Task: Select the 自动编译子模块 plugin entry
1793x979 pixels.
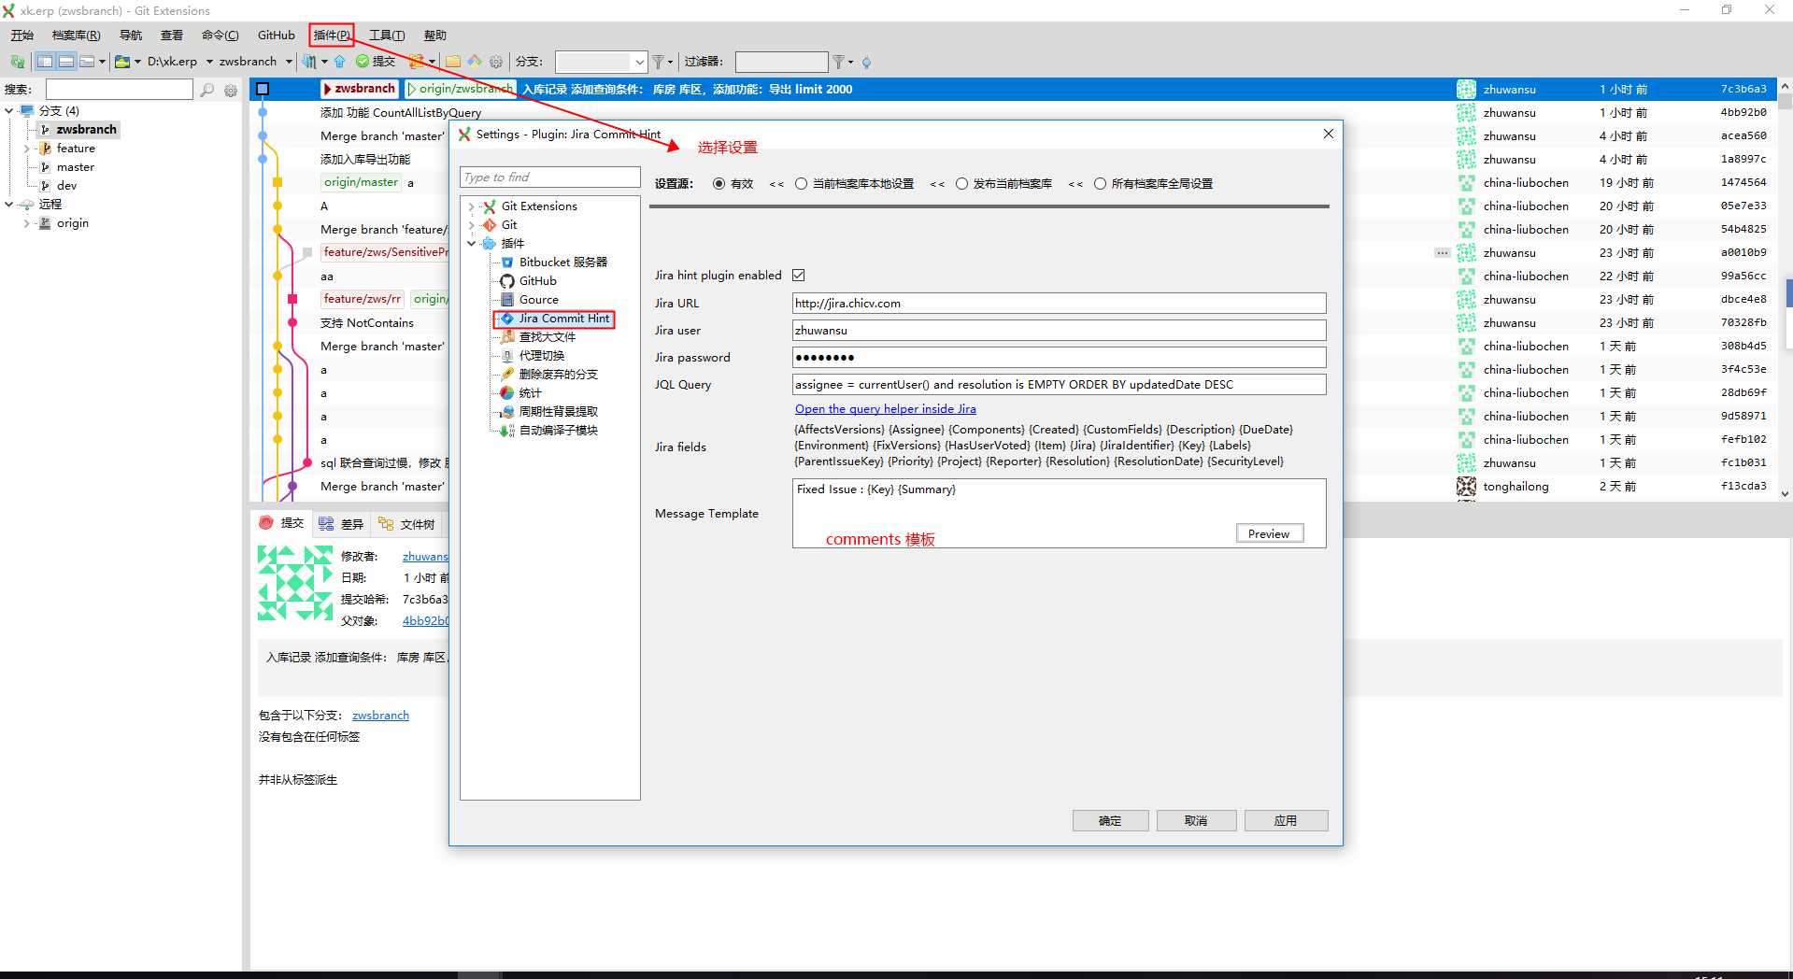Action: pyautogui.click(x=549, y=431)
